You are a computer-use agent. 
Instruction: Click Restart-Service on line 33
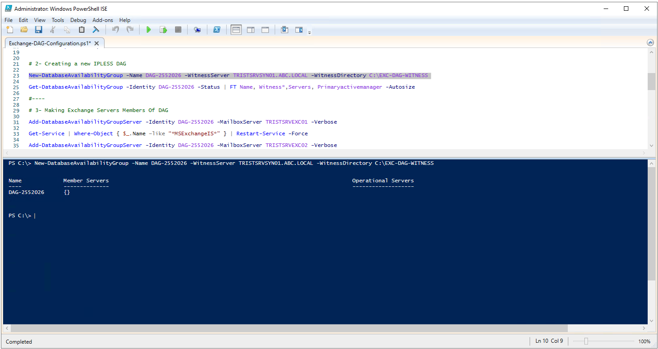click(261, 134)
